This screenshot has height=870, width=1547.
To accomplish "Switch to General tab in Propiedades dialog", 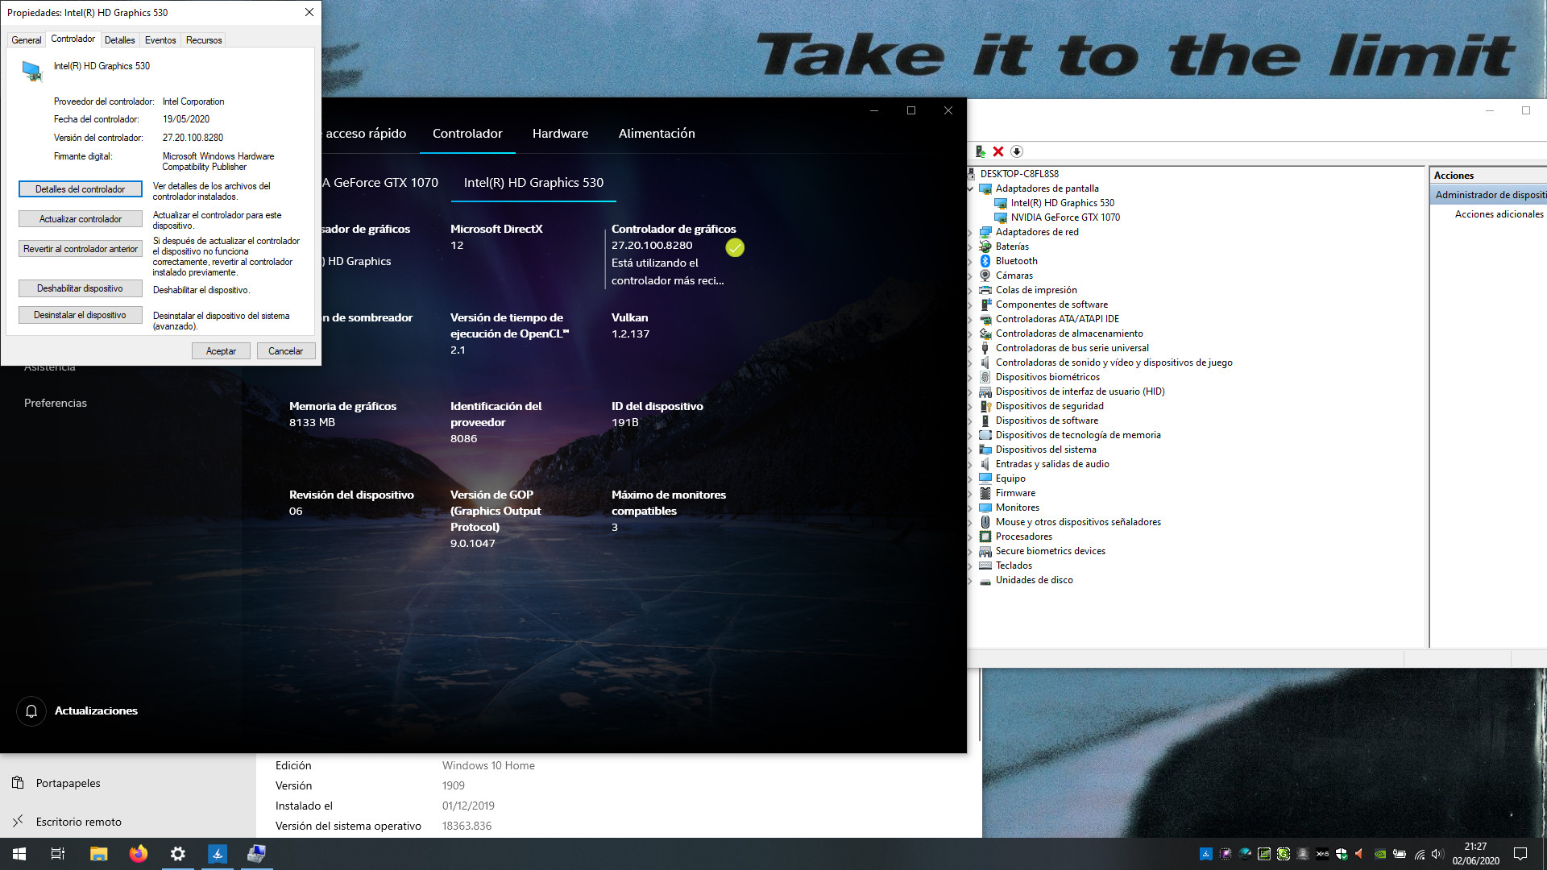I will pyautogui.click(x=26, y=40).
